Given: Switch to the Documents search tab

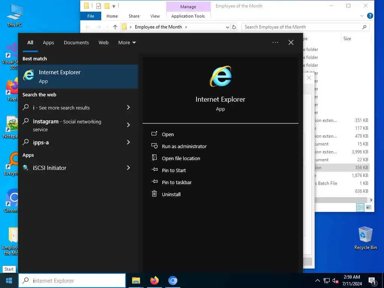Looking at the screenshot, I should pos(76,42).
